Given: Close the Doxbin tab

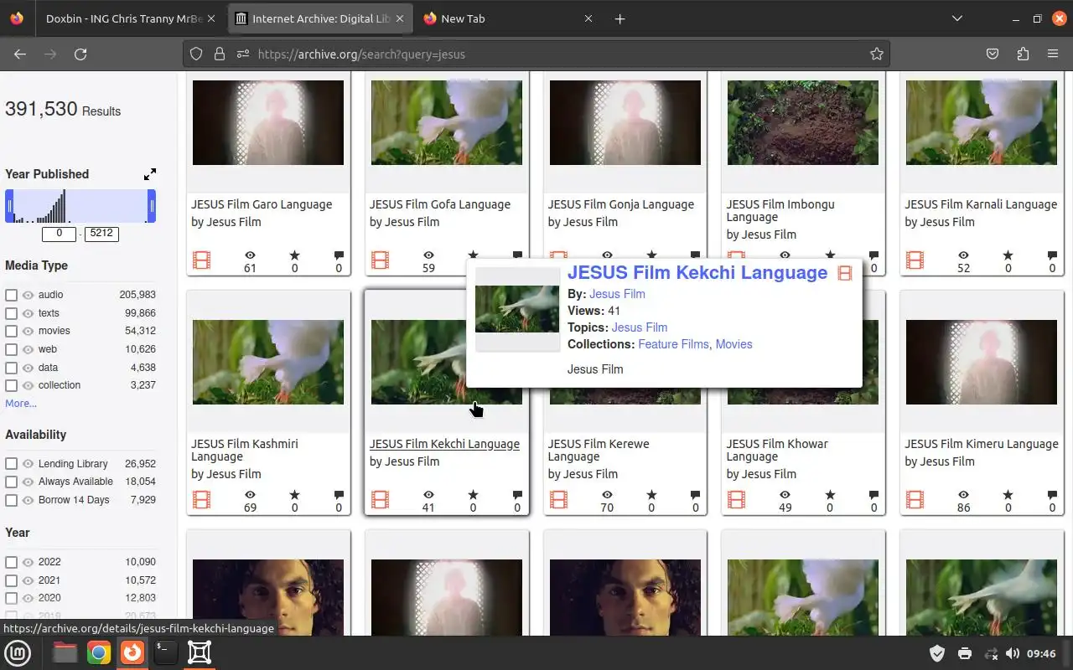Looking at the screenshot, I should click(210, 18).
